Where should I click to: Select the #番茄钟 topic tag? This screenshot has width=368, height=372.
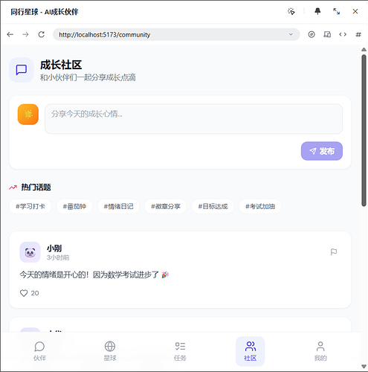point(74,206)
